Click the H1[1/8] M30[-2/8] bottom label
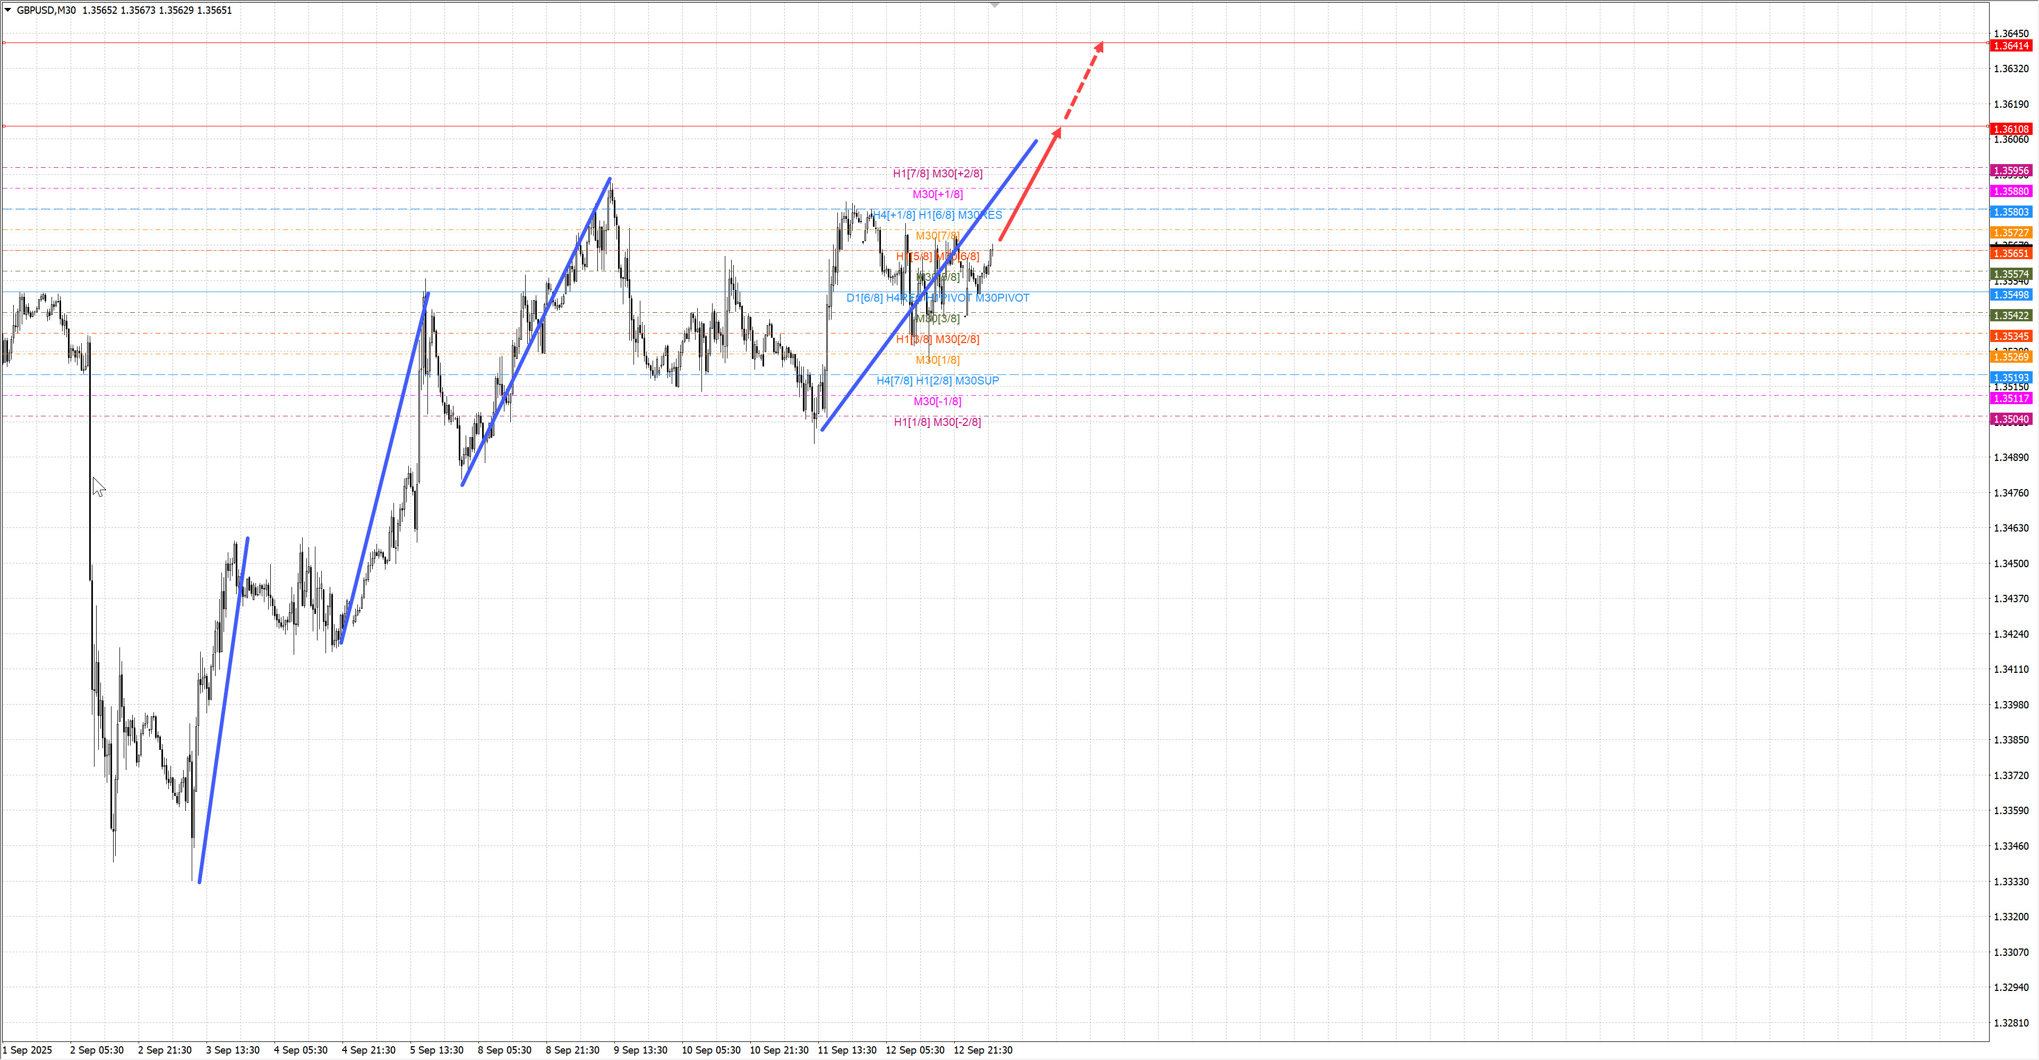2039x1060 pixels. tap(937, 422)
